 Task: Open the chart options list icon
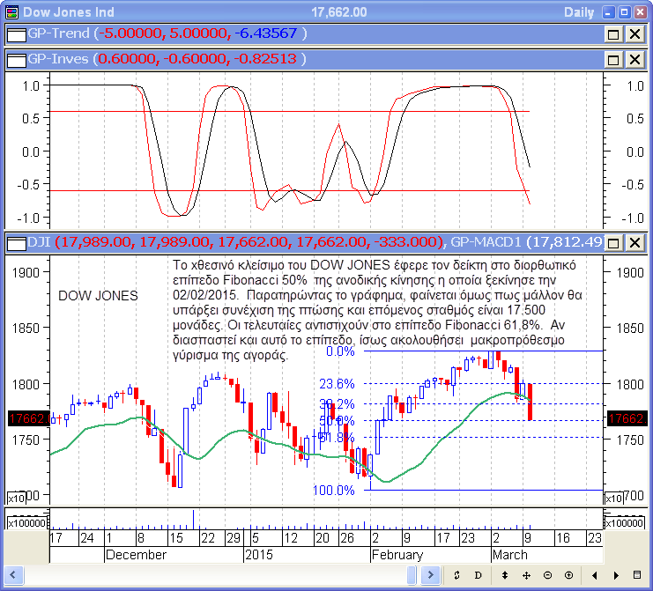(x=637, y=575)
